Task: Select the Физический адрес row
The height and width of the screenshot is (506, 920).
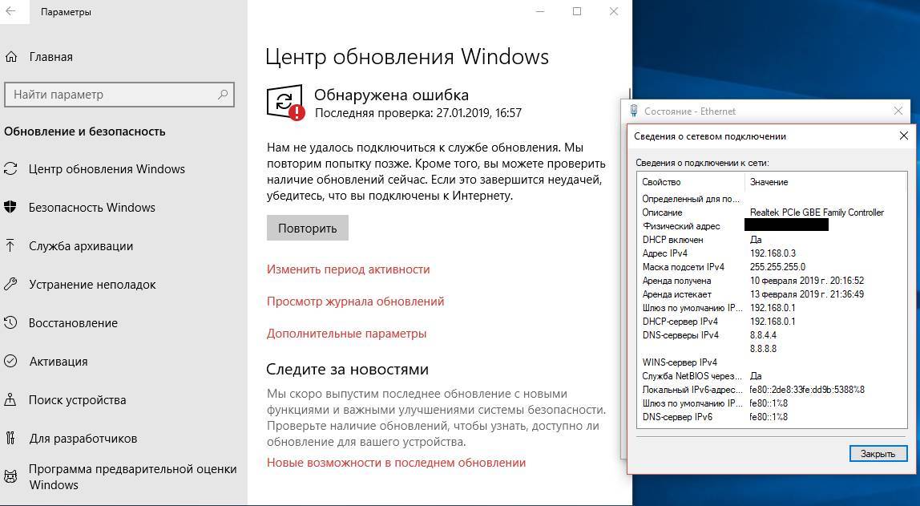Action: (772, 226)
